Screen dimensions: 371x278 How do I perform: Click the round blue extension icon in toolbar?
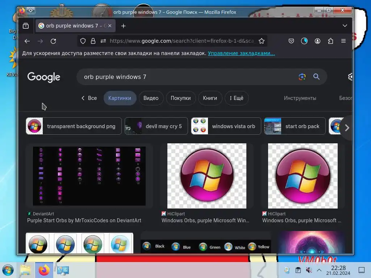pyautogui.click(x=304, y=41)
